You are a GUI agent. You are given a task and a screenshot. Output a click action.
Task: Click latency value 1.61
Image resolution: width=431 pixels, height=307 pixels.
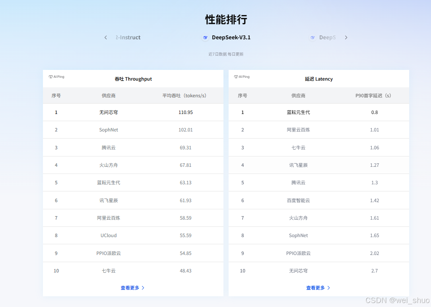pyautogui.click(x=375, y=218)
